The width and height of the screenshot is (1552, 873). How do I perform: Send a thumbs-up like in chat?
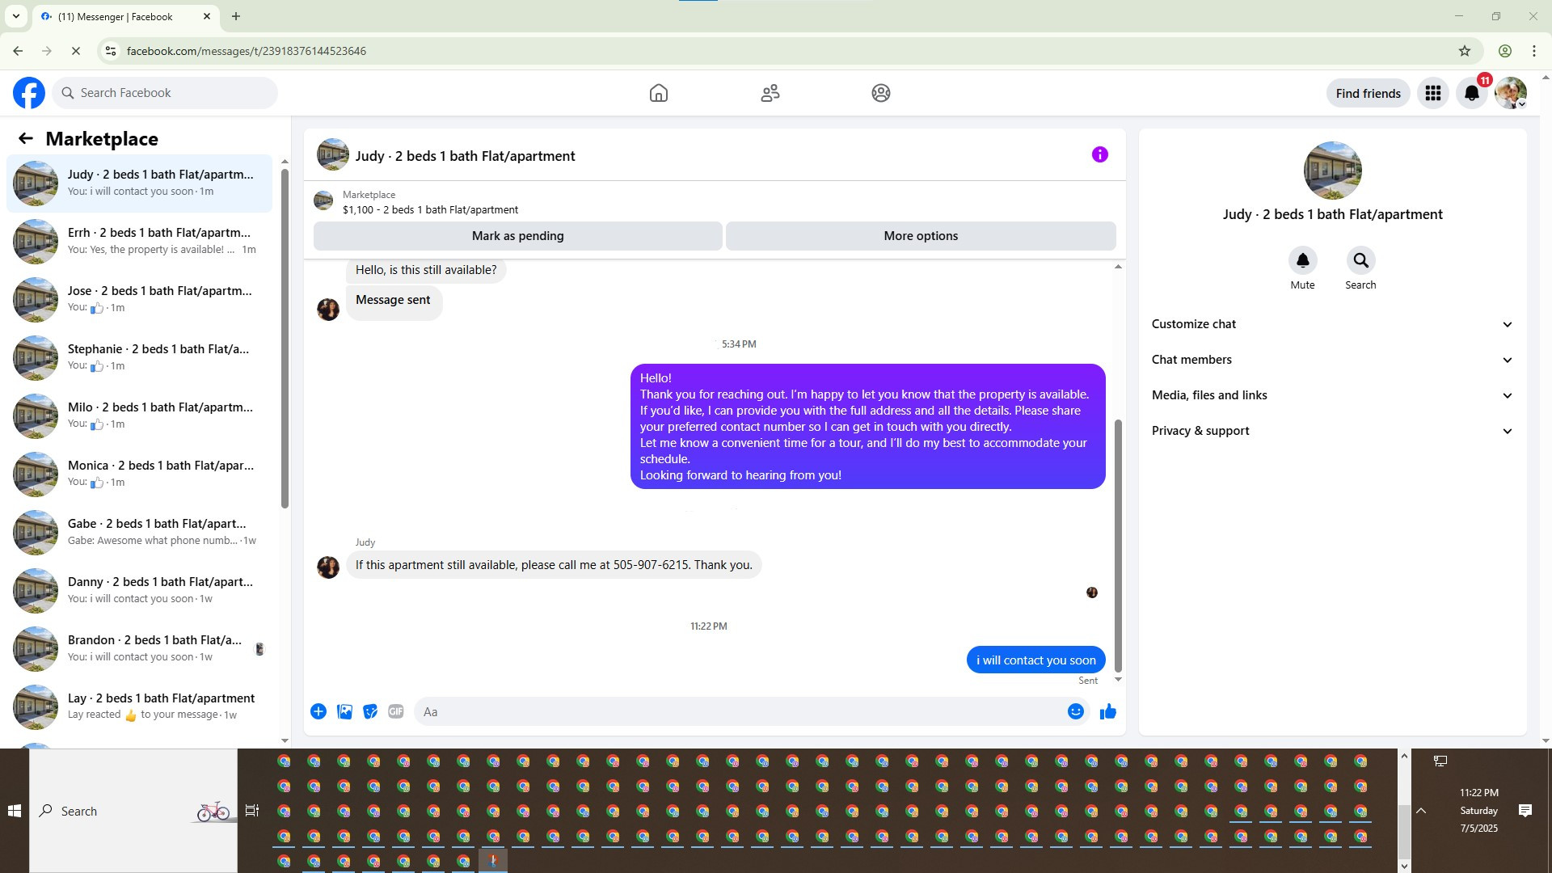coord(1107,711)
